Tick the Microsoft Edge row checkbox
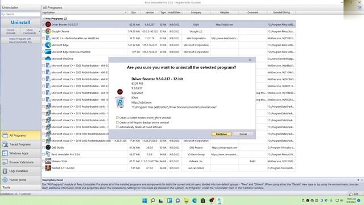Image resolution: width=364 pixels, height=205 pixels. pyautogui.click(x=43, y=45)
